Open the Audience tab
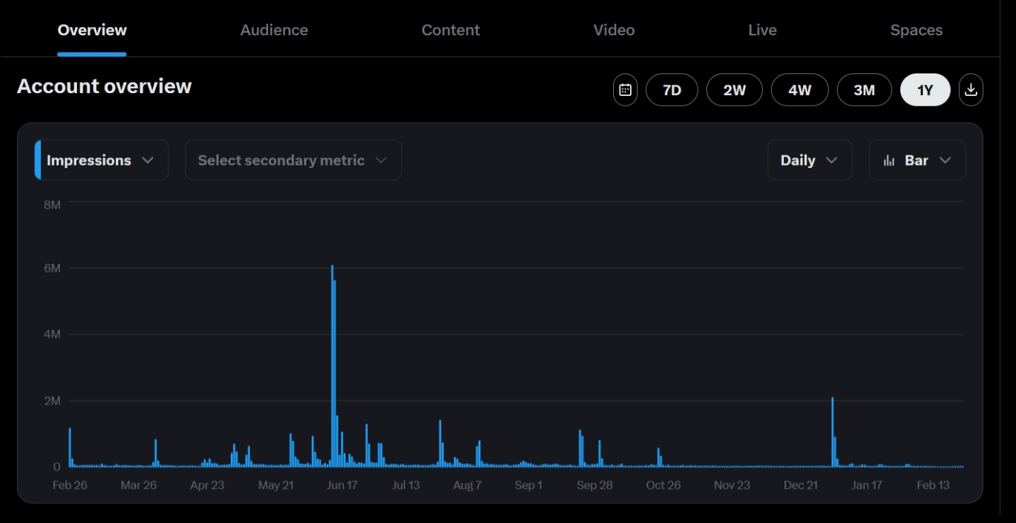This screenshot has height=523, width=1016. [274, 30]
